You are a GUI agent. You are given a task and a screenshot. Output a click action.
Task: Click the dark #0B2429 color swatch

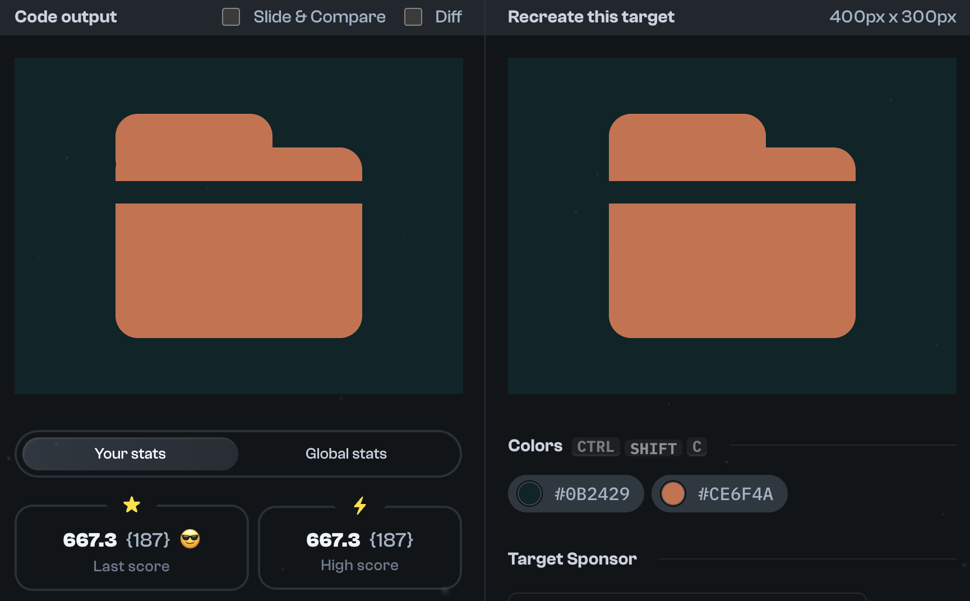[529, 493]
